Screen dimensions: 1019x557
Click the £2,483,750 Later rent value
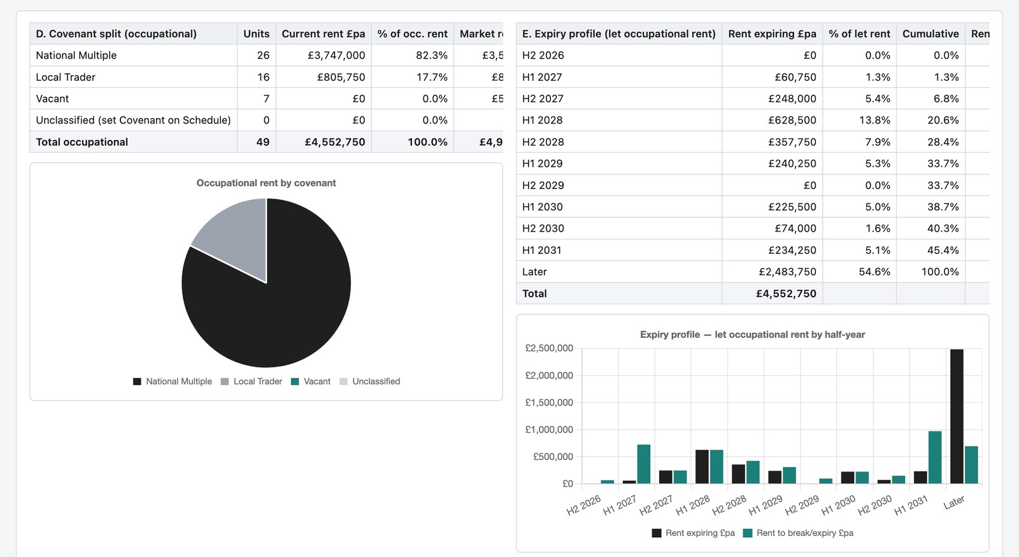[788, 272]
